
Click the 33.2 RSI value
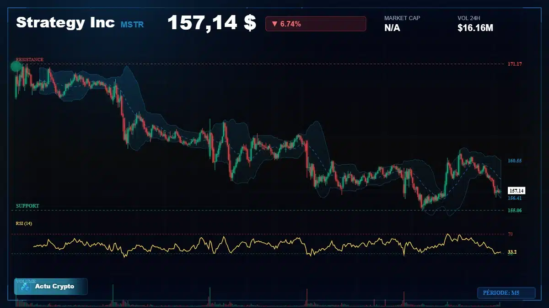pyautogui.click(x=512, y=252)
